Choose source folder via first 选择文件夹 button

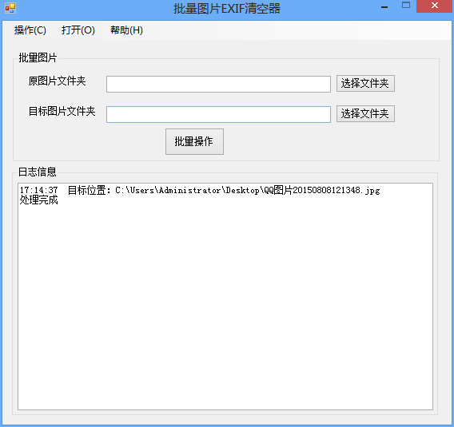[365, 84]
